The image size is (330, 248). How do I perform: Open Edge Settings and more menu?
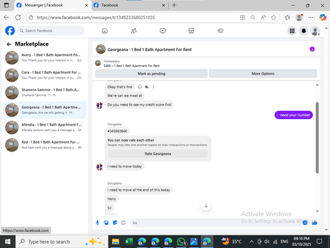click(310, 17)
